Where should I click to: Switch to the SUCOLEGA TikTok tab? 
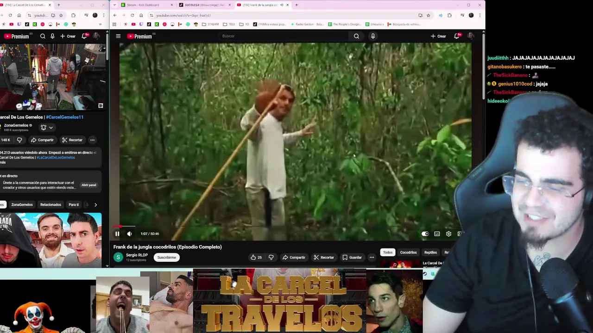point(204,5)
